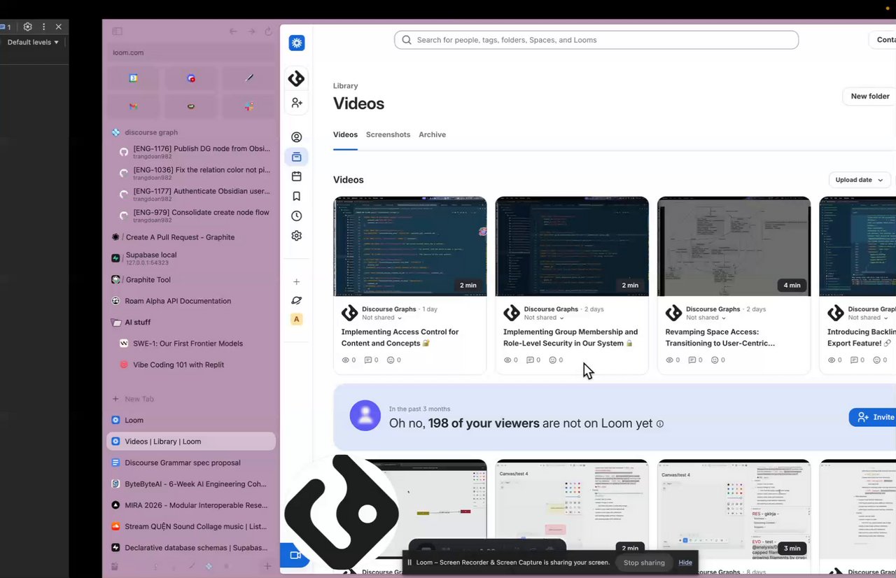Click the browser back arrow

234,31
